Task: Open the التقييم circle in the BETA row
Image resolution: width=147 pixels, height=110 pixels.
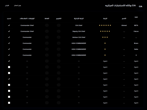Action: tap(59, 25)
